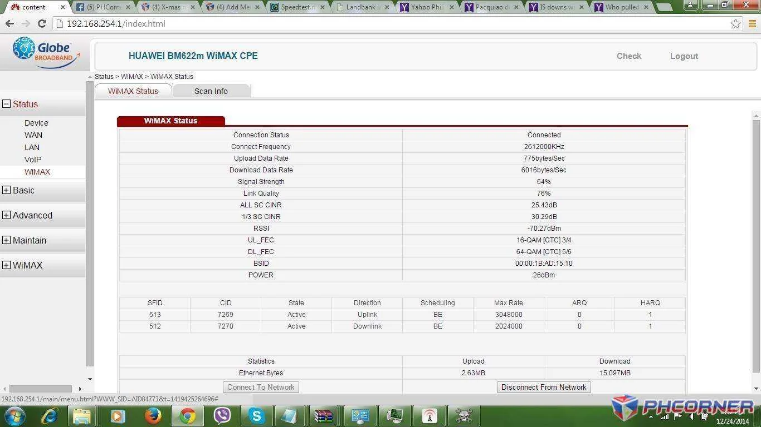Click the taskbar date 12/24/2014
Screen dimensions: 761x427
733,421
